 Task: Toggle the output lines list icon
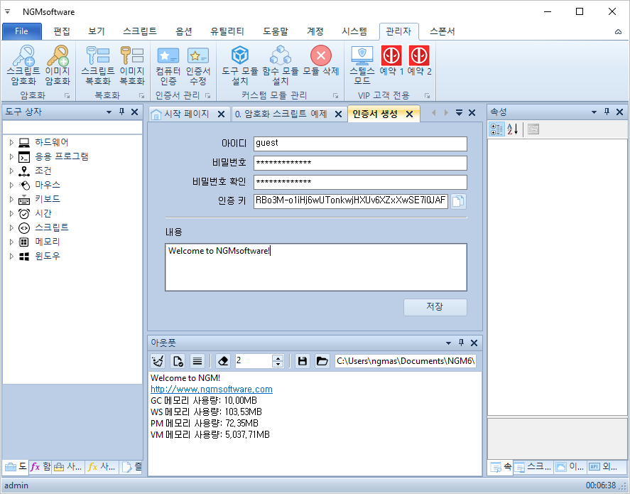coord(197,361)
